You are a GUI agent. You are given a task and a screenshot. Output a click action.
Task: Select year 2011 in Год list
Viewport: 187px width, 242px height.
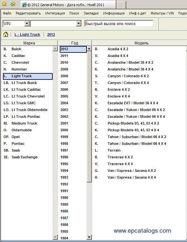click(x=64, y=56)
